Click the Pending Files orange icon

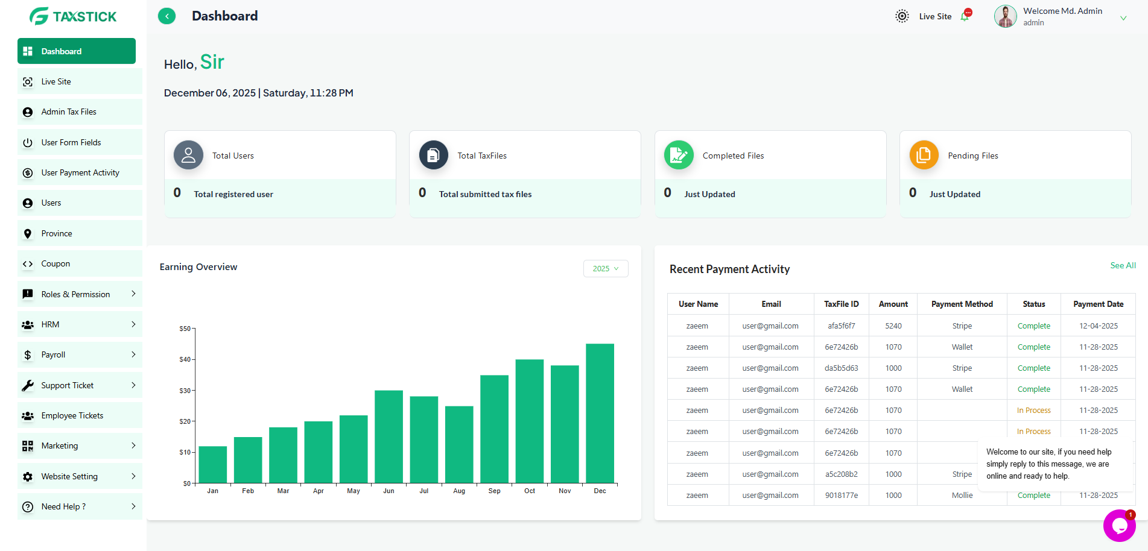pyautogui.click(x=924, y=156)
